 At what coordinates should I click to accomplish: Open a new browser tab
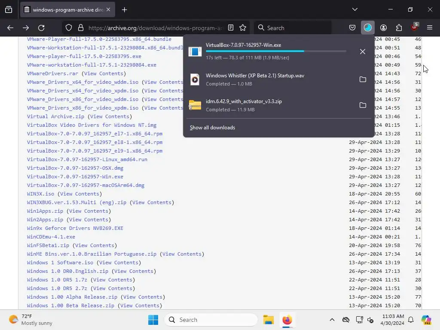pyautogui.click(x=124, y=10)
